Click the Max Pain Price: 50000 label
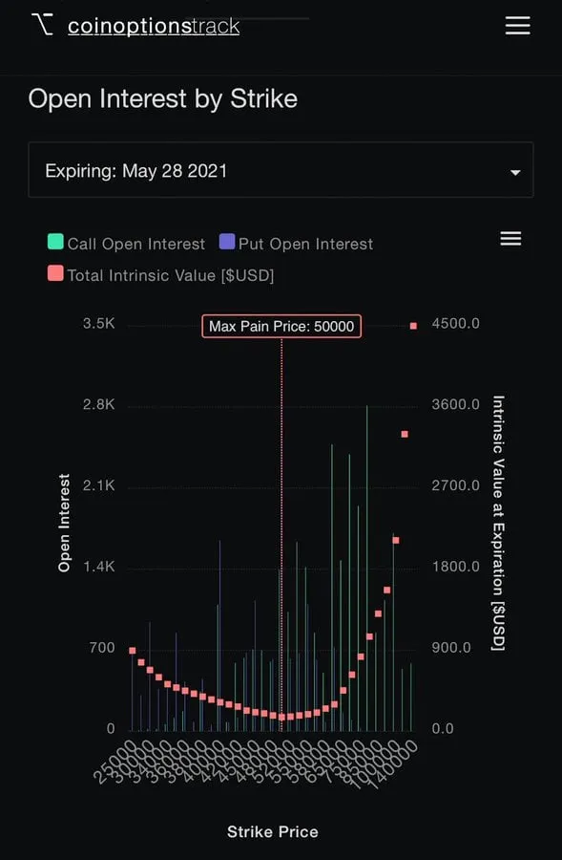The width and height of the screenshot is (562, 860). (281, 327)
